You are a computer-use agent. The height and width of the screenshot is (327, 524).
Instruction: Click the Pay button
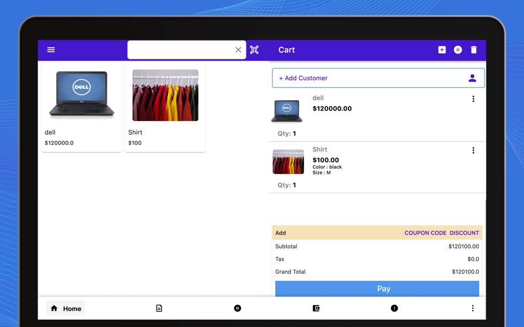pyautogui.click(x=377, y=288)
